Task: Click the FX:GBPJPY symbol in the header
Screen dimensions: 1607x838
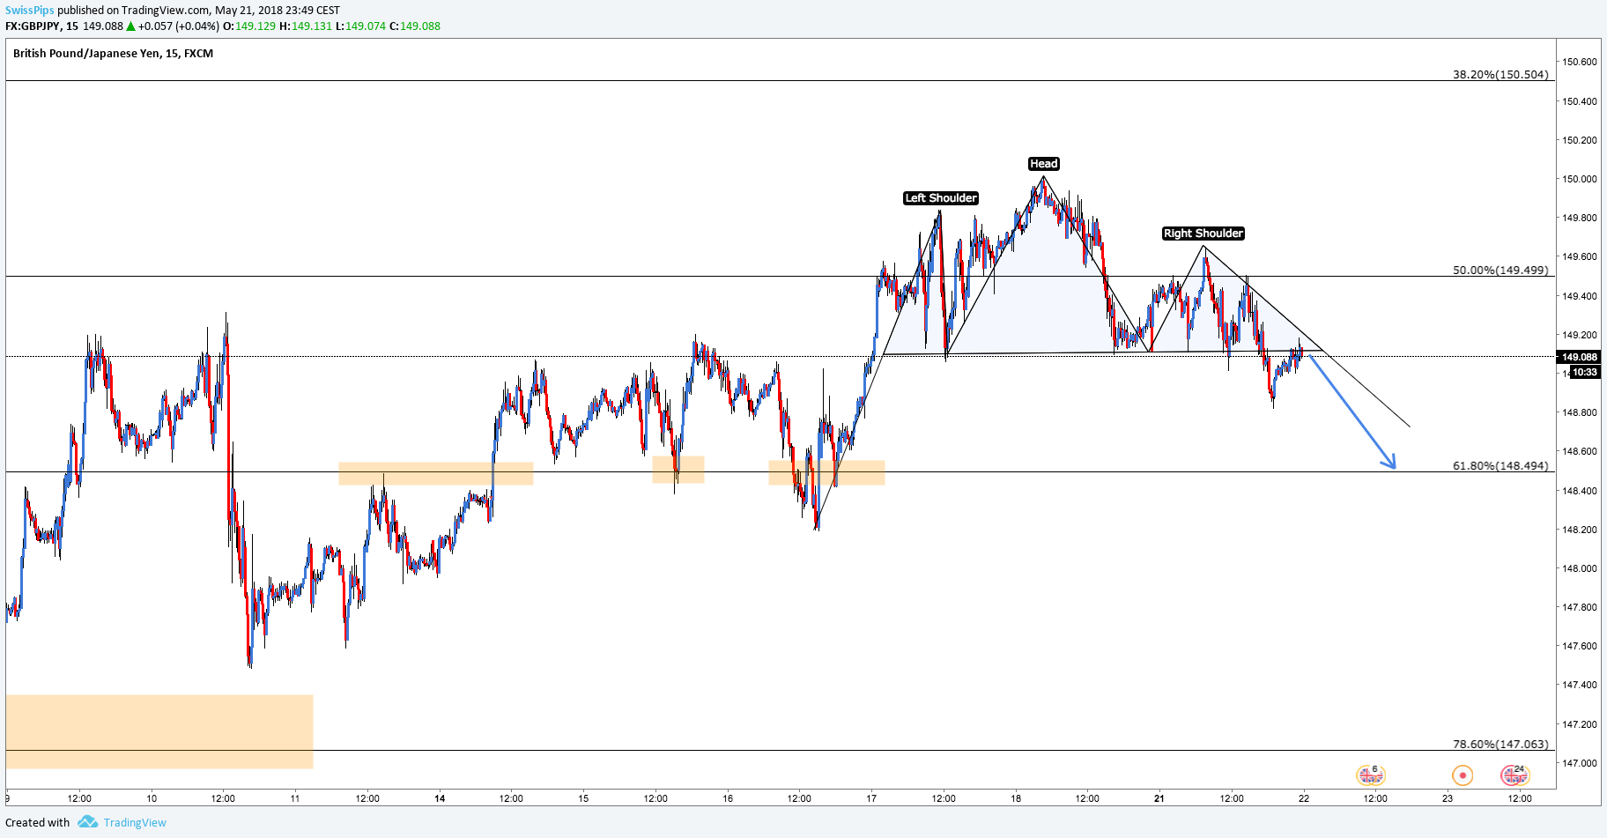Action: pos(33,26)
